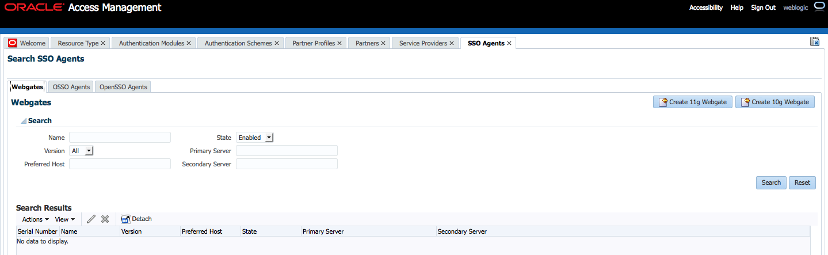828x255 pixels.
Task: Focus the Secondary Server input field
Action: [287, 163]
